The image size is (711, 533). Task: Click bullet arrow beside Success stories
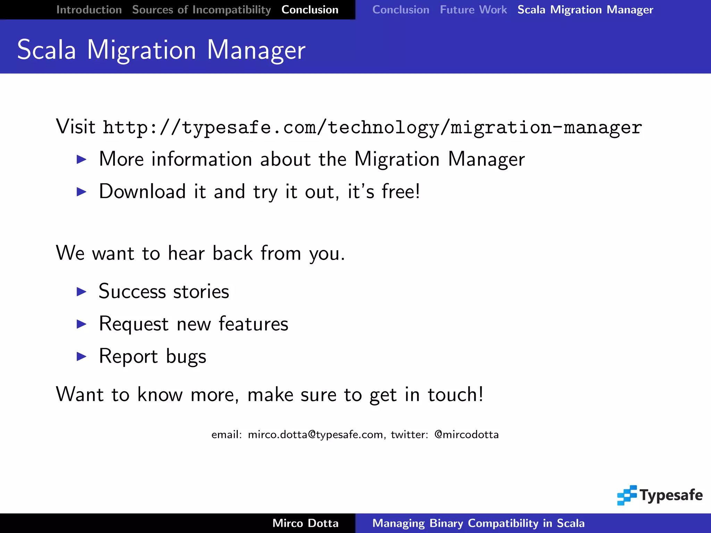coord(81,291)
